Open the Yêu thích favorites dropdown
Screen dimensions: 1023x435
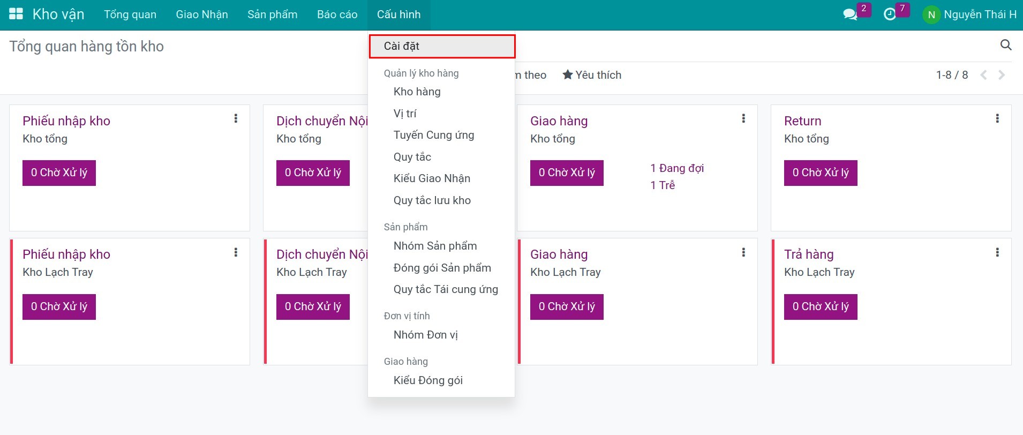coord(592,75)
